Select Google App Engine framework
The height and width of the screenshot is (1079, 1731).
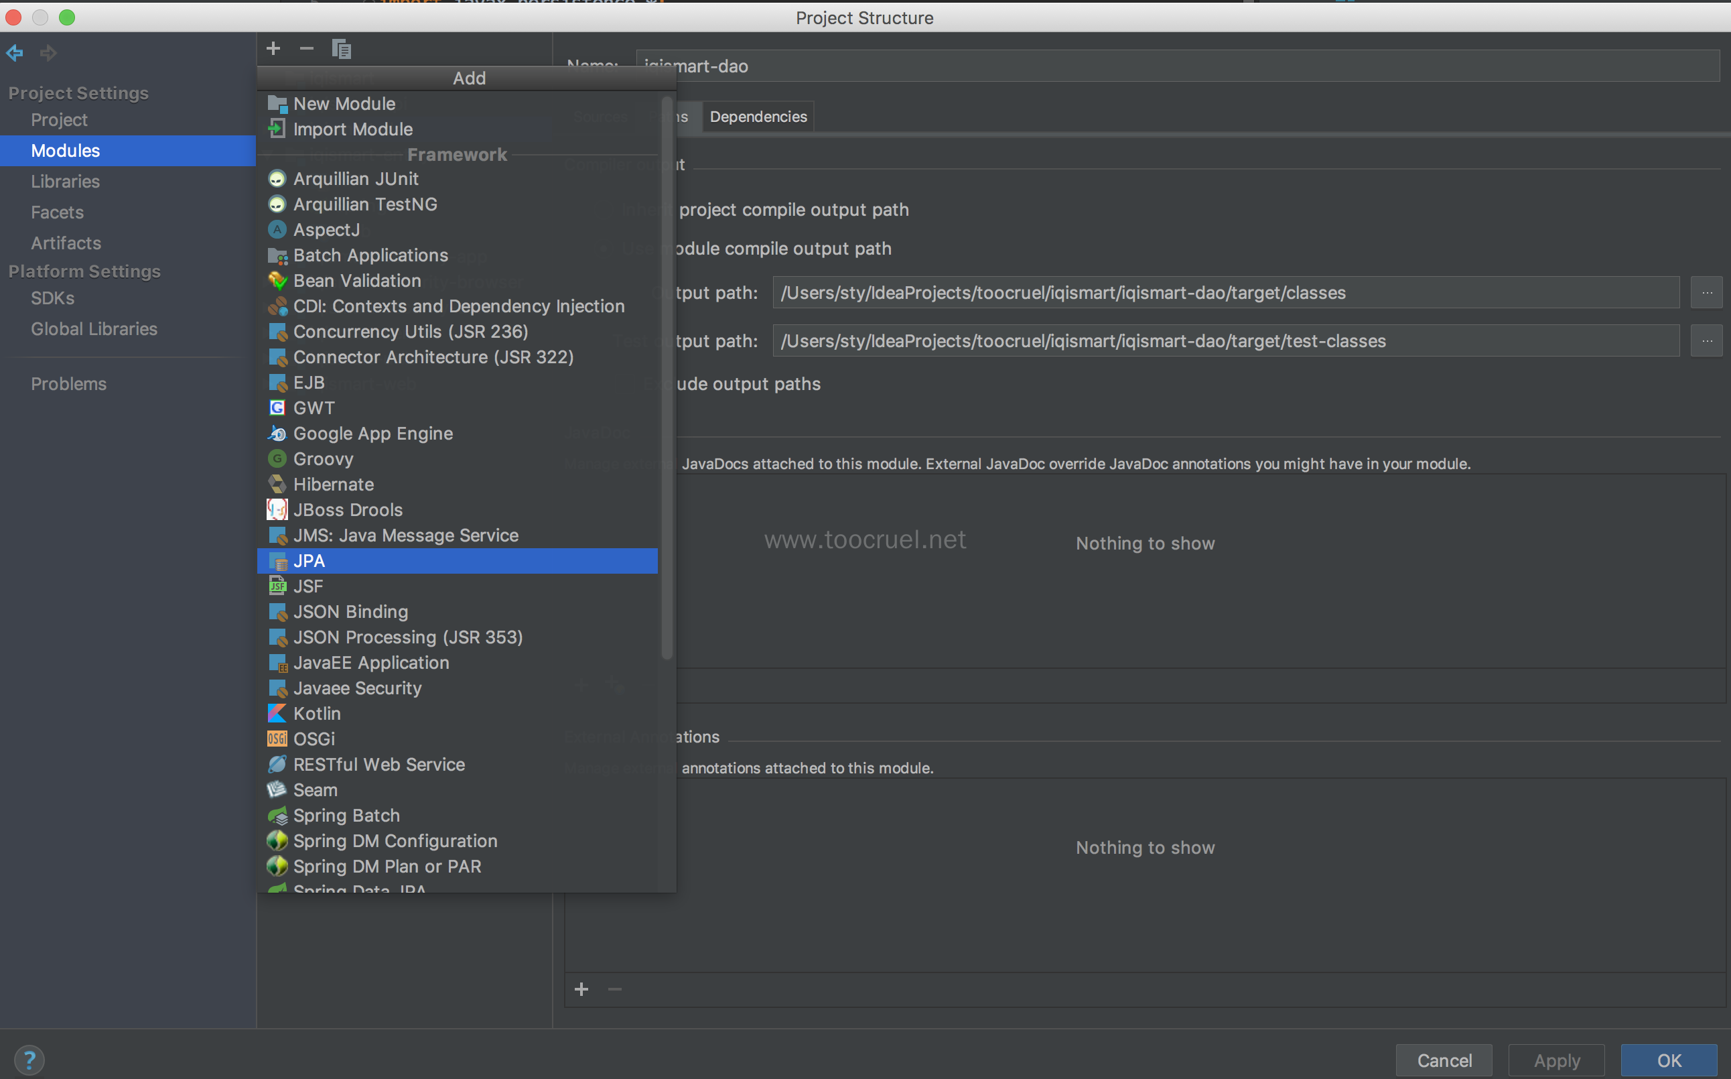coord(372,432)
